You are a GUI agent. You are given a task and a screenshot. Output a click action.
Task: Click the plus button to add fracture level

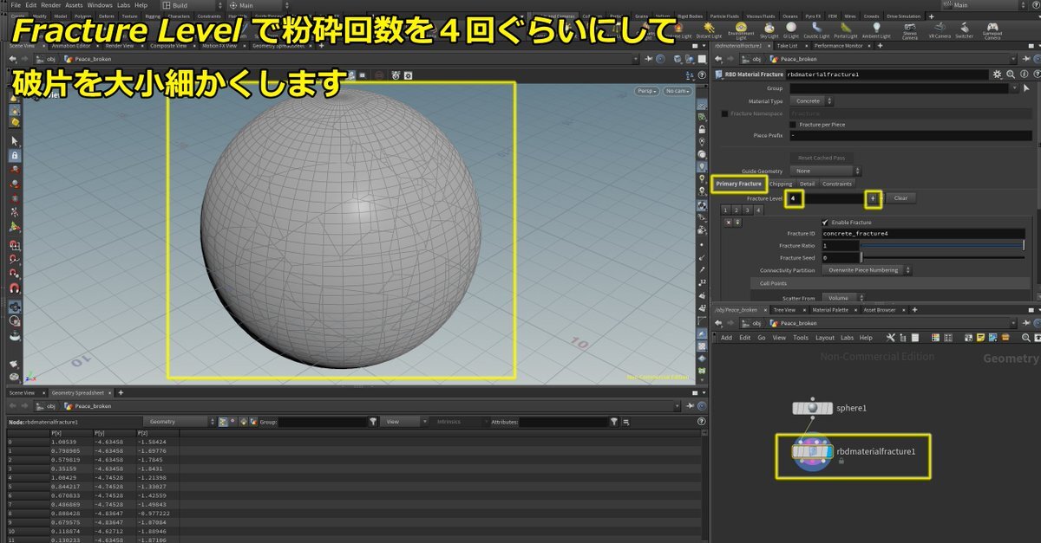tap(873, 198)
